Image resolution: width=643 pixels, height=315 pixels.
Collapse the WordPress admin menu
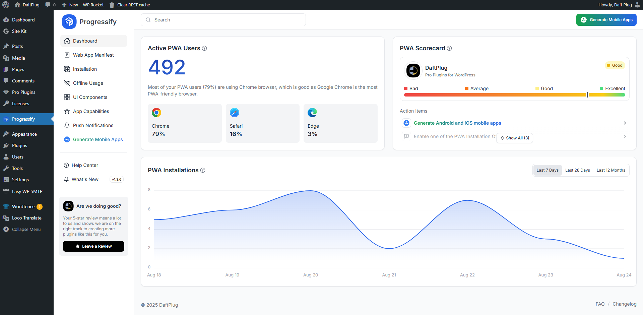(25, 229)
